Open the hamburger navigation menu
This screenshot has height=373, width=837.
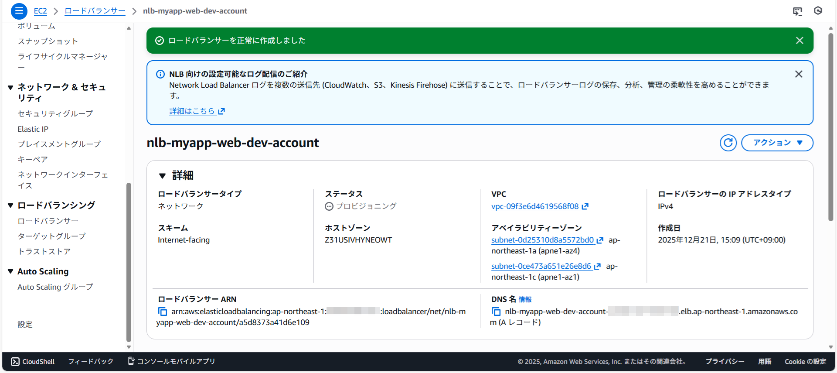pos(19,11)
